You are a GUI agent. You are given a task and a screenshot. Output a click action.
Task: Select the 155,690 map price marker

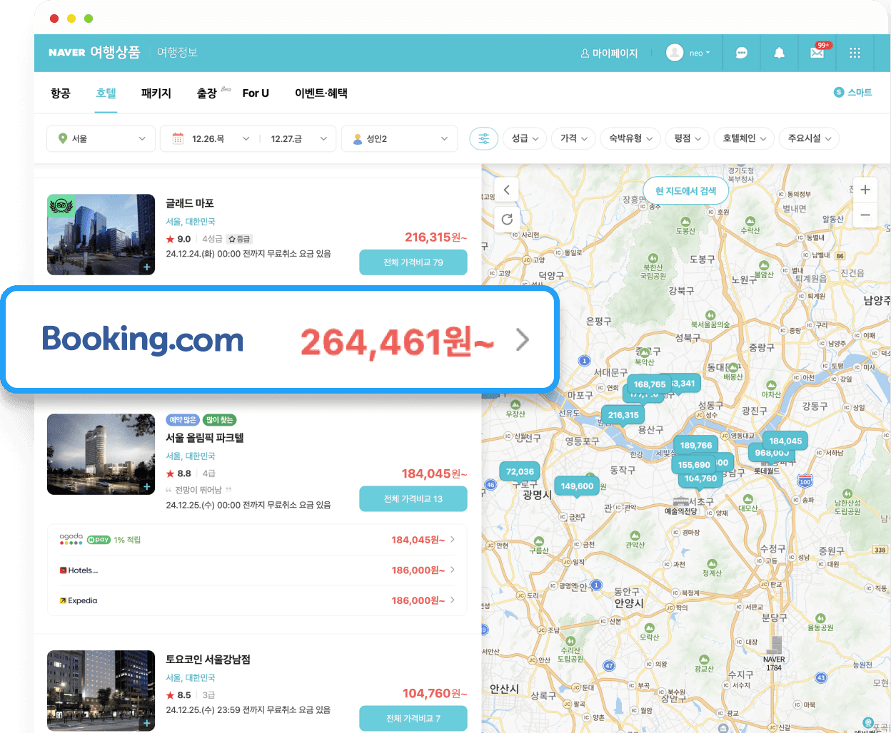(694, 465)
